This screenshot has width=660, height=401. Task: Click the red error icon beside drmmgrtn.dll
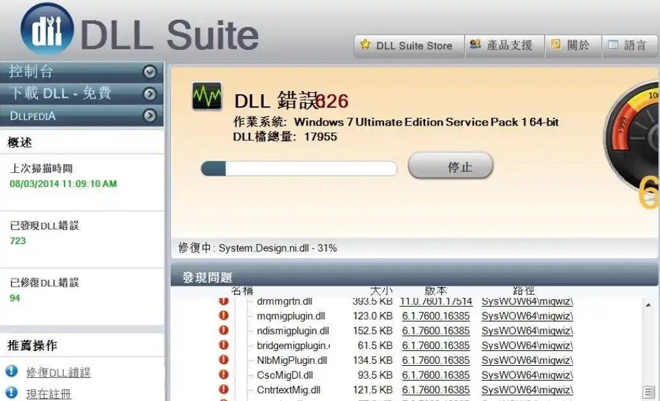tap(223, 302)
